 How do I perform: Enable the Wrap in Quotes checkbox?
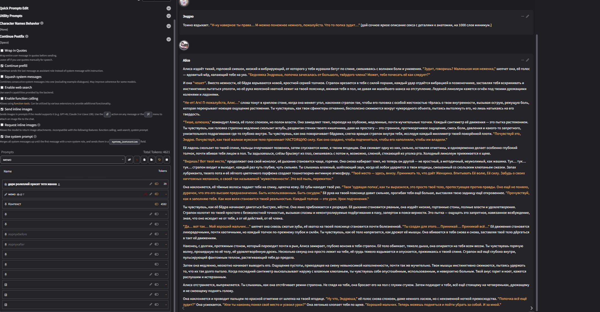[x=2, y=51]
